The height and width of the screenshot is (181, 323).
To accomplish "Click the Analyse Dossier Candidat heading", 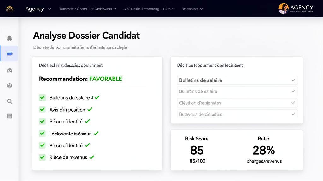I will pyautogui.click(x=86, y=36).
